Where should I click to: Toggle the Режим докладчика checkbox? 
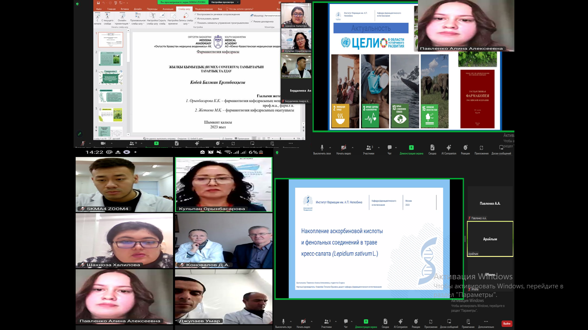[251, 21]
